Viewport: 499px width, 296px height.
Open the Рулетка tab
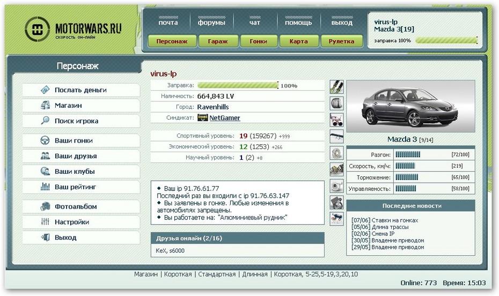point(341,41)
